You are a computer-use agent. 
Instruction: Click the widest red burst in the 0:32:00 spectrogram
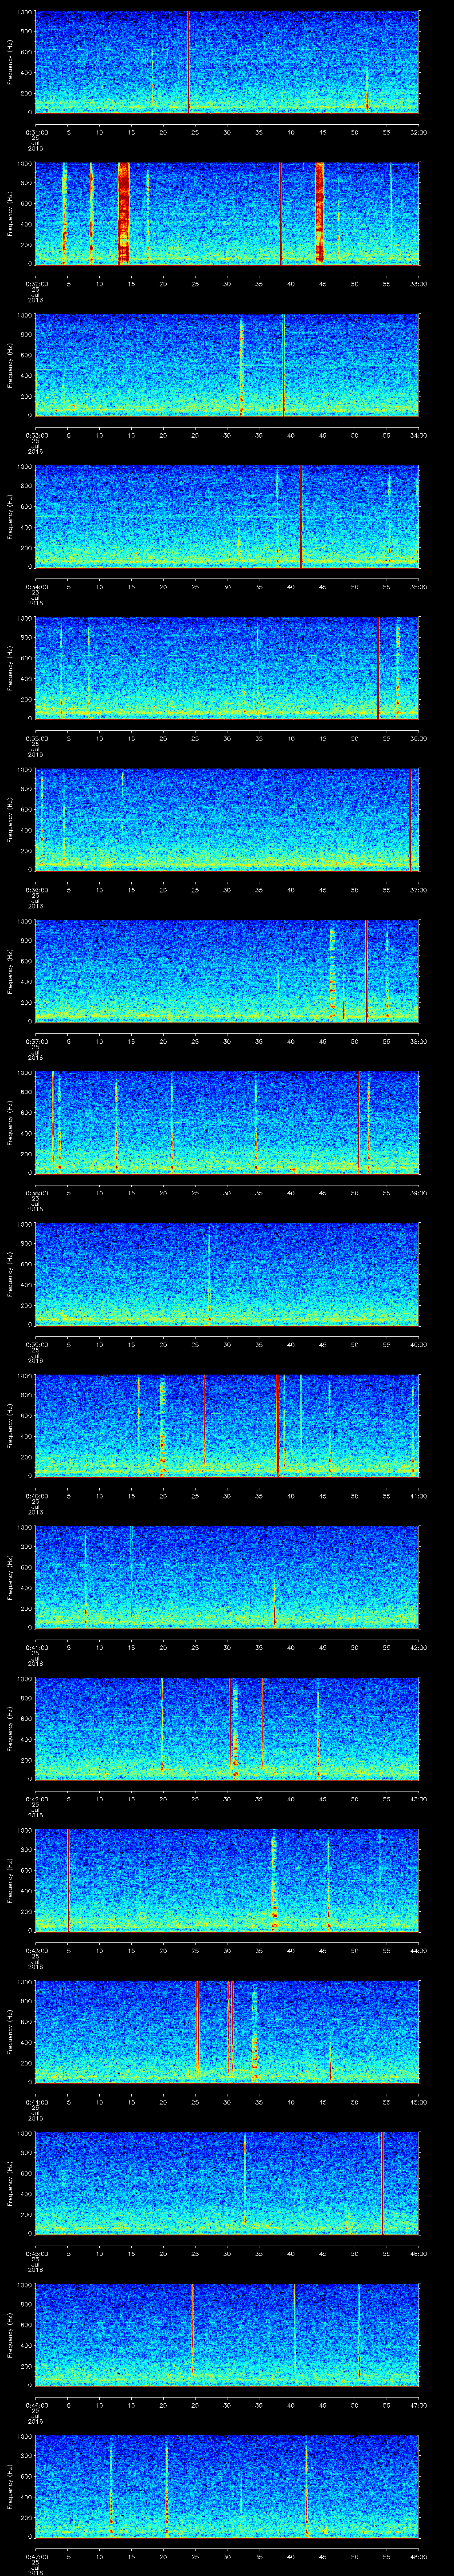124,213
